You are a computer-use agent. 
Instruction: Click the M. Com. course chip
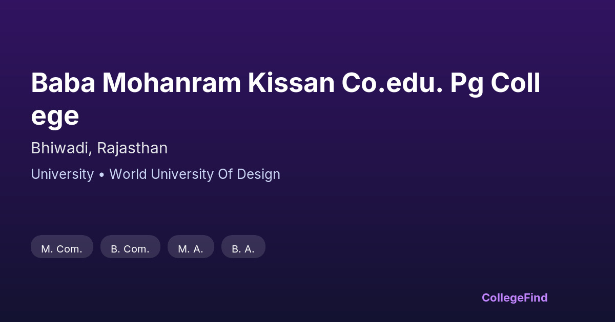click(61, 249)
